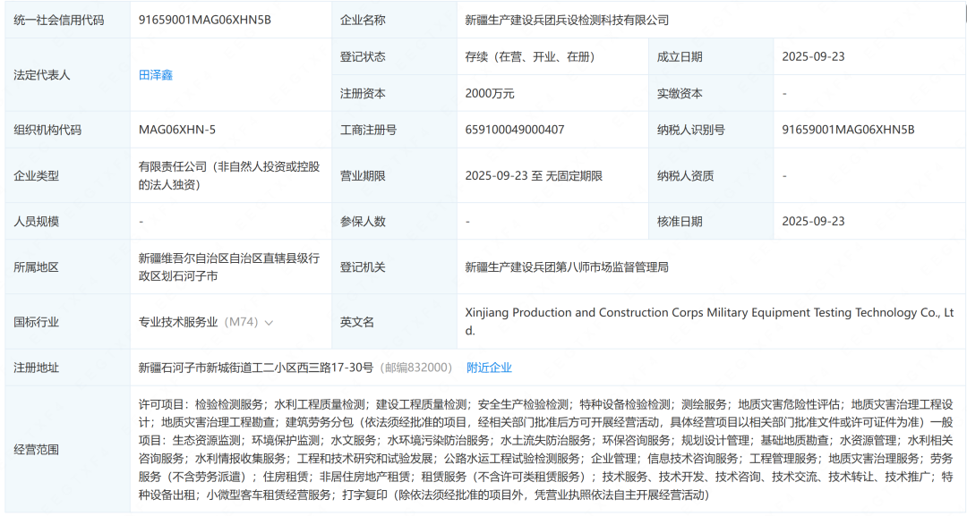Image resolution: width=967 pixels, height=516 pixels.
Task: Click the 附近企业 nearby companies link
Action: [491, 367]
